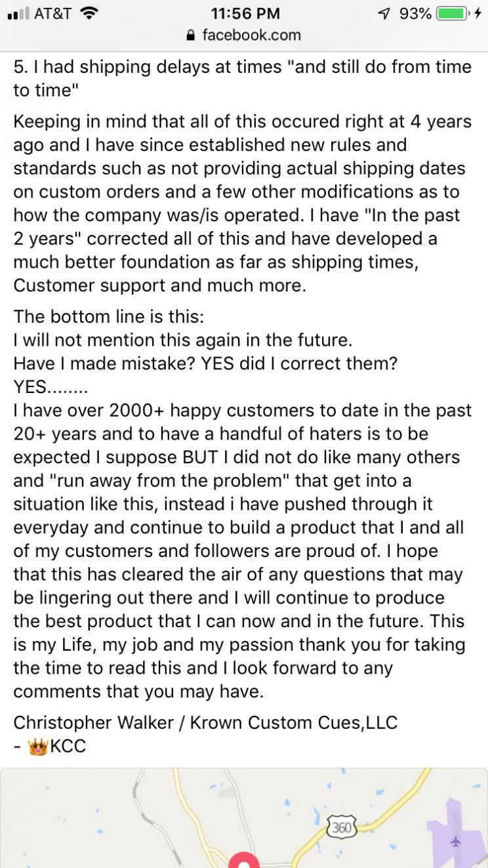This screenshot has height=868, width=488.
Task: Tap the charging bolt icon
Action: tap(478, 13)
